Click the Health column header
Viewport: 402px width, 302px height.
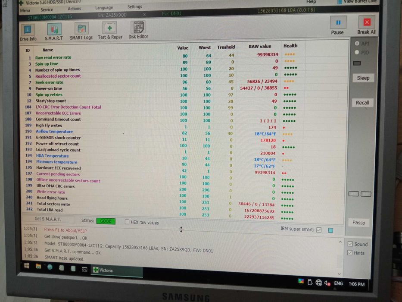click(x=290, y=46)
